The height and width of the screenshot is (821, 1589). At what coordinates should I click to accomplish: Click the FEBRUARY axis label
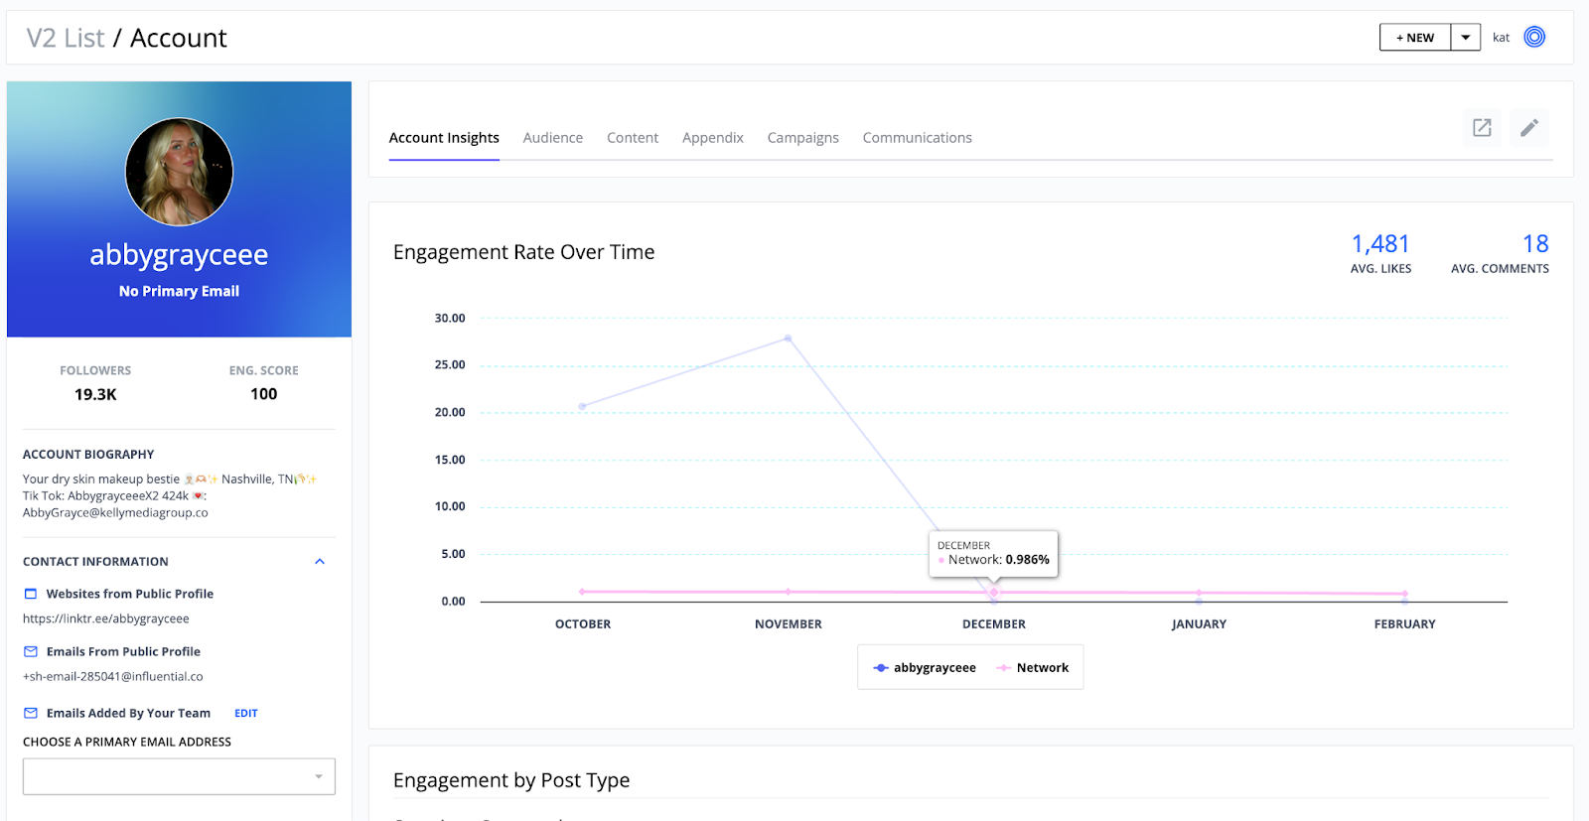coord(1404,624)
